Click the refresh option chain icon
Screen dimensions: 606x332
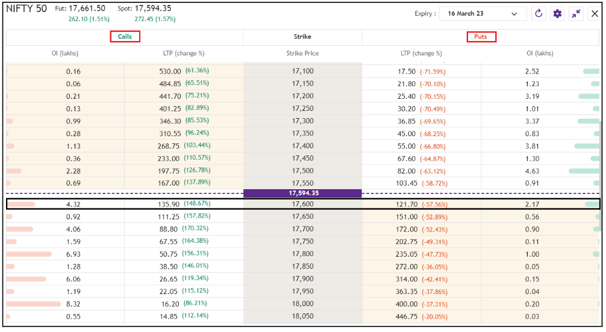coord(539,14)
